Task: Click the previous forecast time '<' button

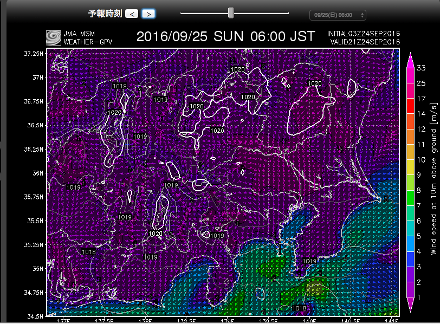Action: [131, 14]
